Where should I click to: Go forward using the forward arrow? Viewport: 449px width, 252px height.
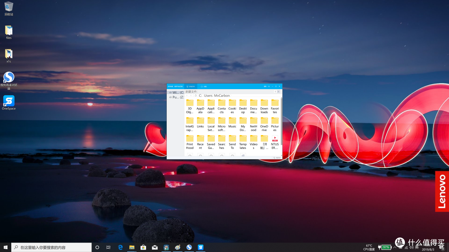(x=191, y=96)
